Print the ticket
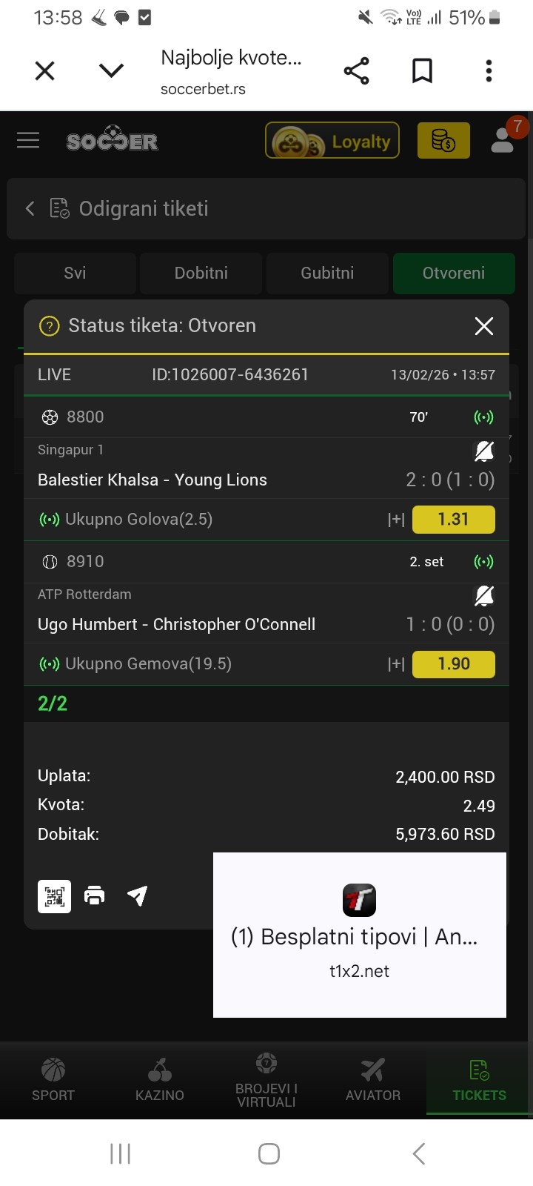 pos(95,896)
